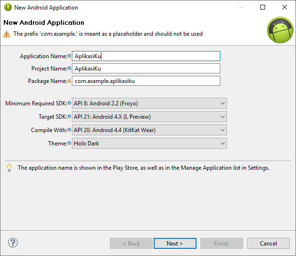This screenshot has height=256, width=296.
Task: Expand the Target SDK dropdown
Action: 149,117
